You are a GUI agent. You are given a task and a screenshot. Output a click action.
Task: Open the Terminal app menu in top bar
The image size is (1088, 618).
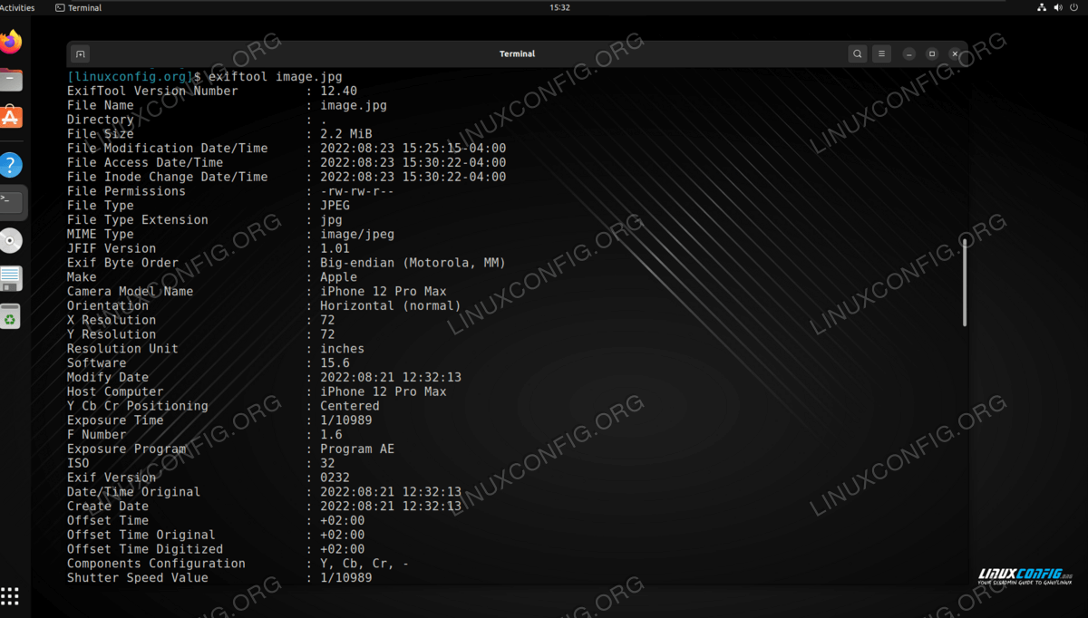pos(79,7)
